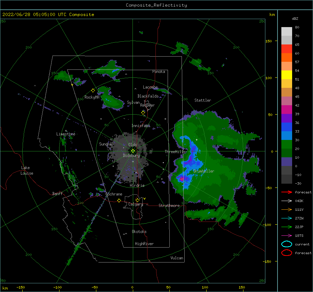The image size is (313, 292).
Task: Click the Strathmore label
Action: point(169,206)
